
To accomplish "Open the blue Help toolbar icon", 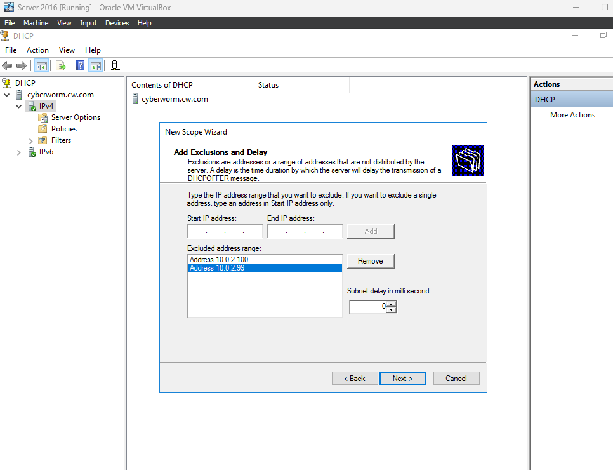I will 80,66.
